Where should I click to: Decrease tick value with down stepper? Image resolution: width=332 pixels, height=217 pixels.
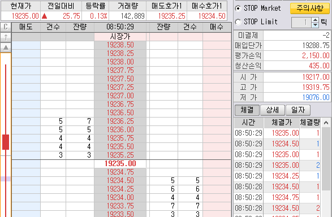coord(315,25)
